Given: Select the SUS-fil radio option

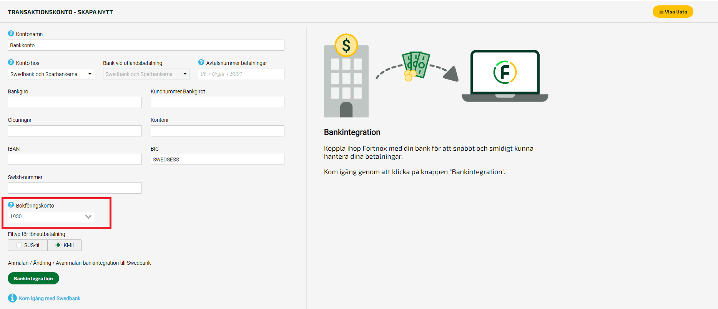Looking at the screenshot, I should point(28,245).
